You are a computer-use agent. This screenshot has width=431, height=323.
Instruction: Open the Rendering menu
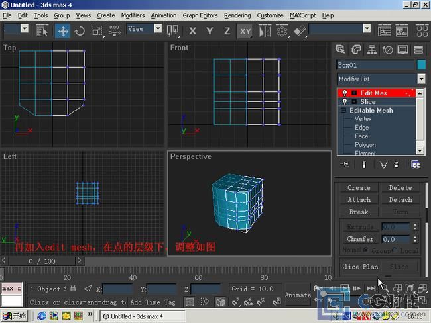point(237,15)
